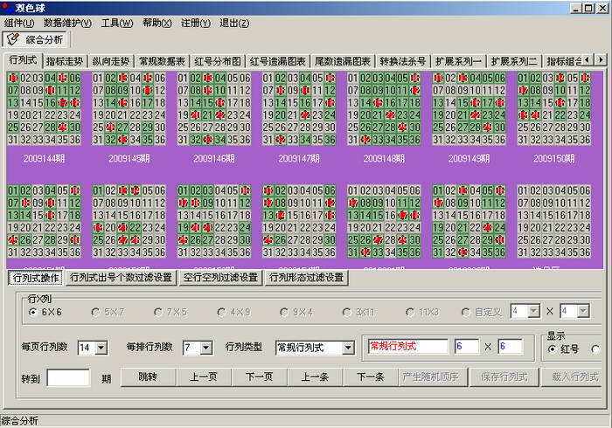Switch to the 常规数据表 tab

point(162,61)
